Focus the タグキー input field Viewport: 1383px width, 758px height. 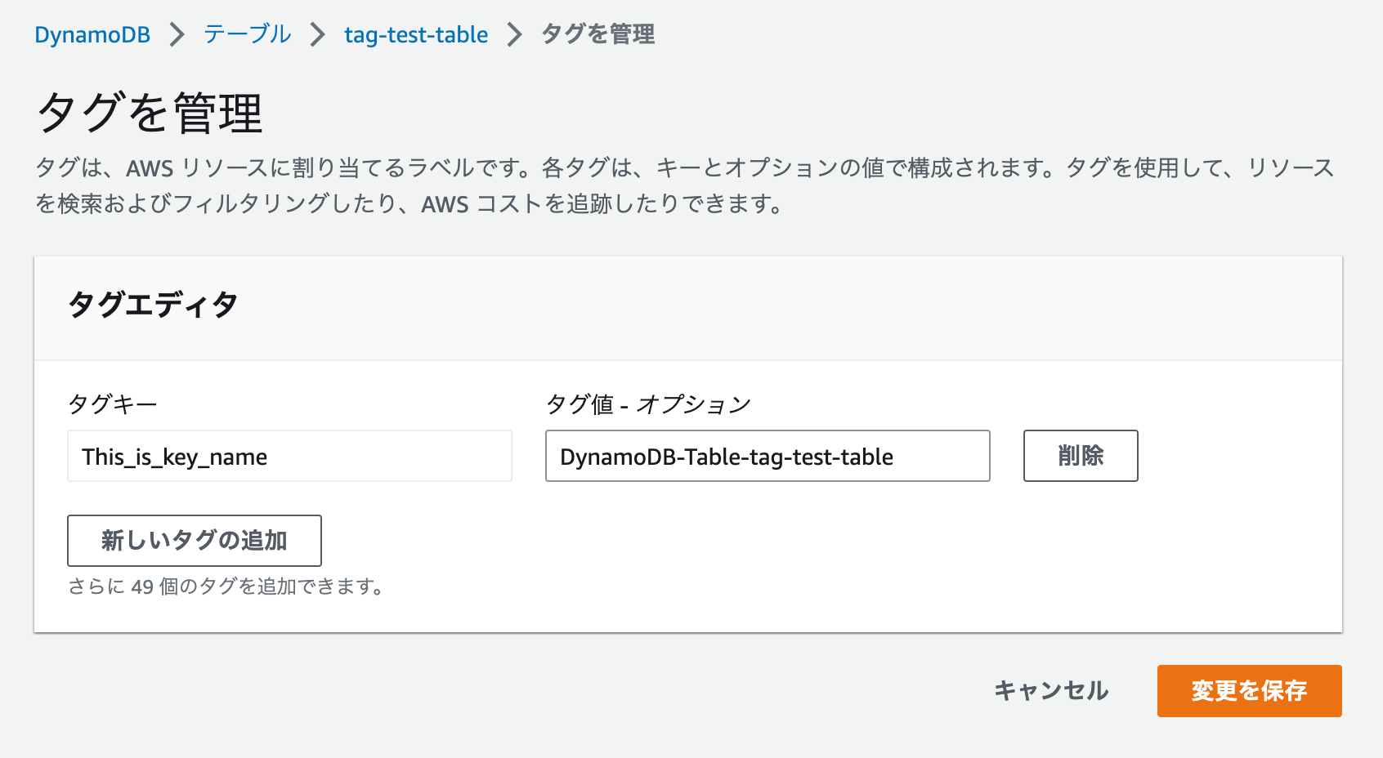289,456
